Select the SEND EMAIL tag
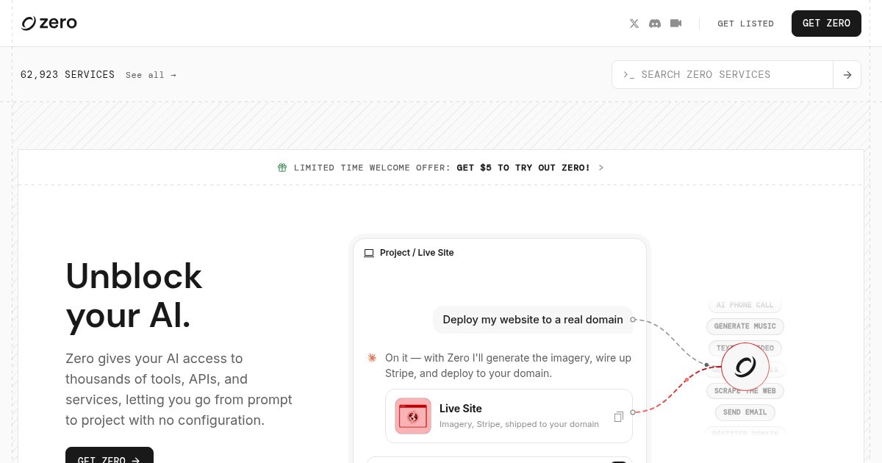Image resolution: width=882 pixels, height=463 pixels. pos(745,412)
